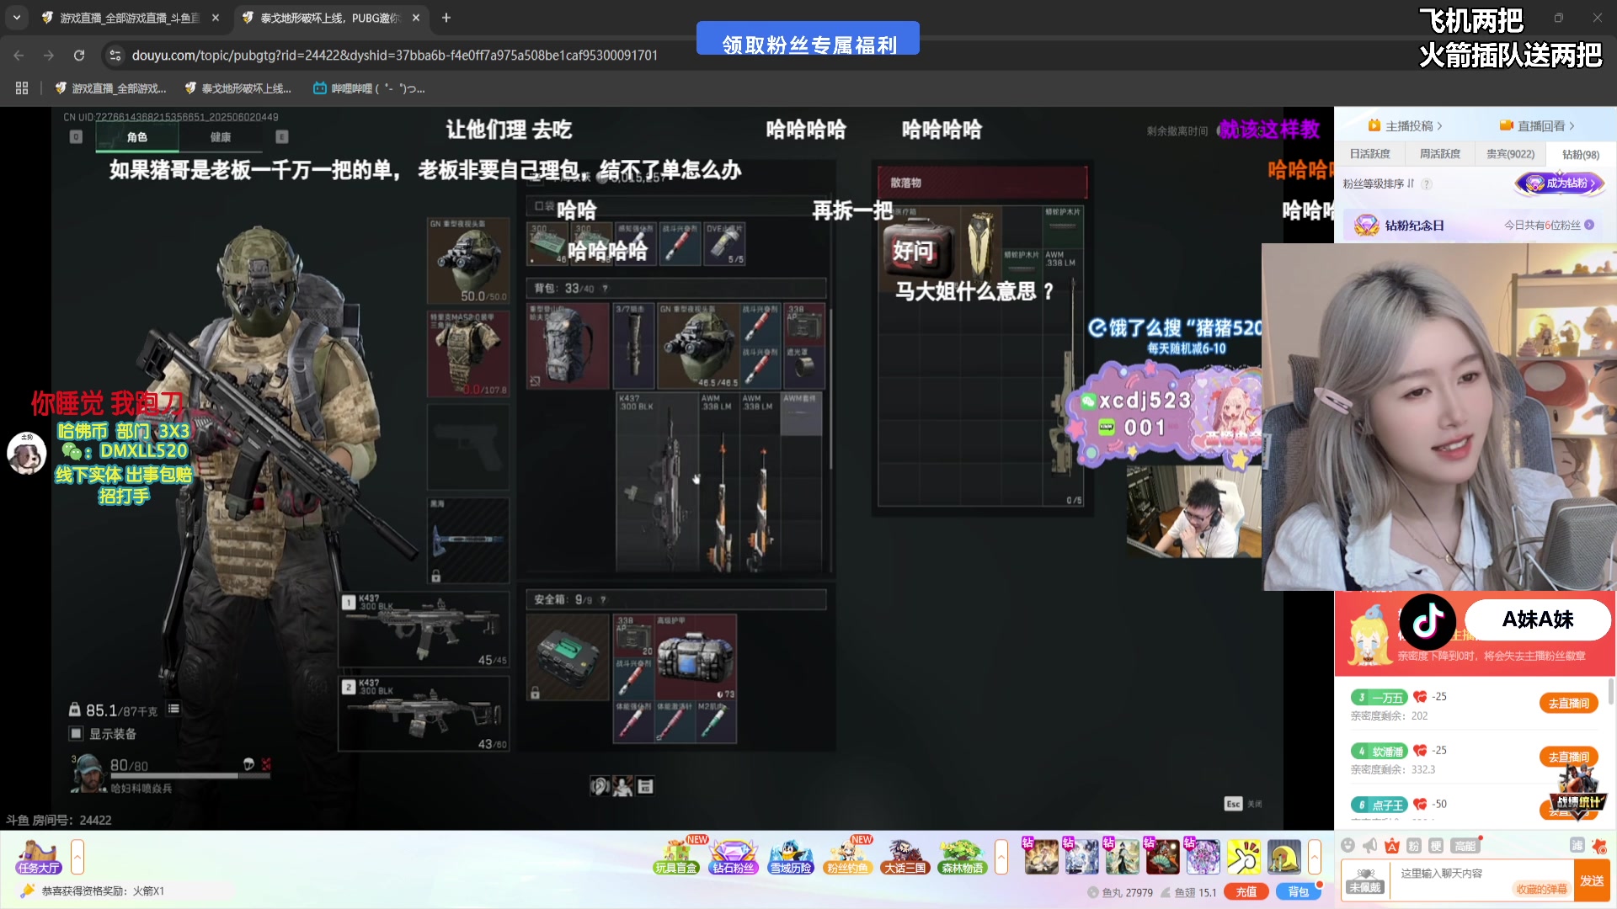Screen dimensions: 1617x909
Task: Expand 今日共有6位粉丝 with the arrow
Action: tap(1589, 225)
